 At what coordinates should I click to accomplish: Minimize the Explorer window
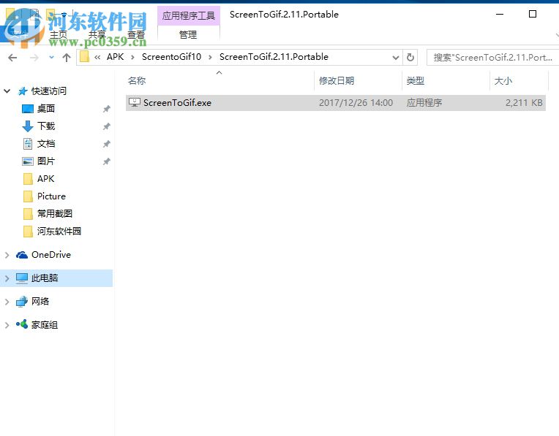point(500,14)
